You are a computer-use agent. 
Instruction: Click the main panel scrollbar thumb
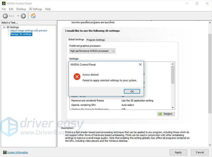[210, 73]
